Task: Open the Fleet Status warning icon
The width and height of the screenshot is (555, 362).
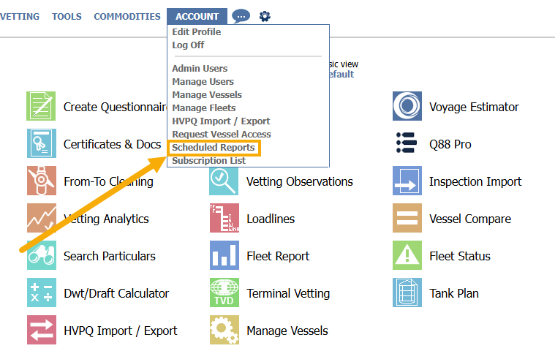Action: tap(407, 256)
